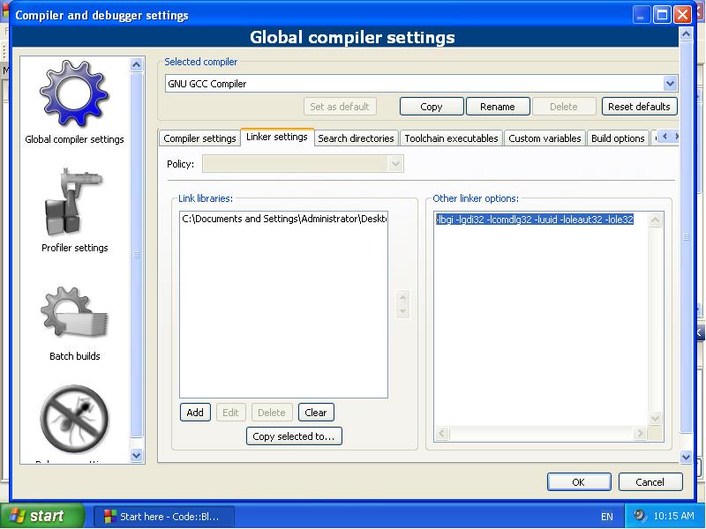Switch to Toolchain executables tab
Viewport: 706px width, 529px height.
(452, 138)
